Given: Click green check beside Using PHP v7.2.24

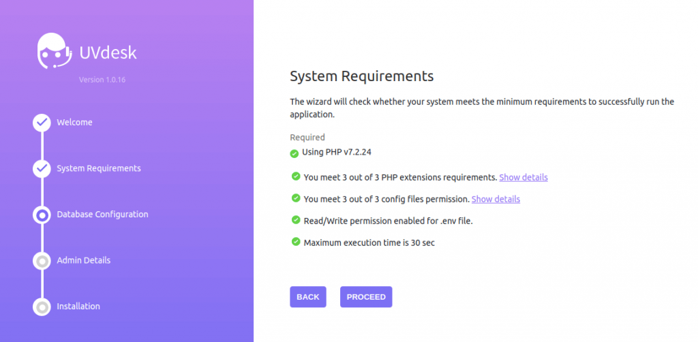Looking at the screenshot, I should [294, 154].
